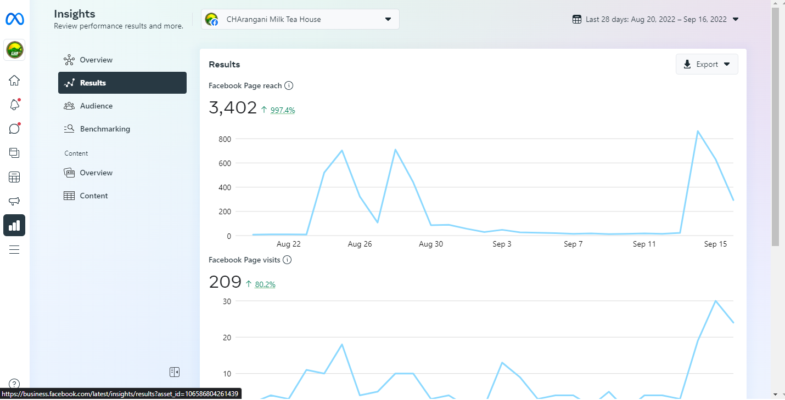Click the Meta logo icon
785x400 pixels.
(x=14, y=20)
